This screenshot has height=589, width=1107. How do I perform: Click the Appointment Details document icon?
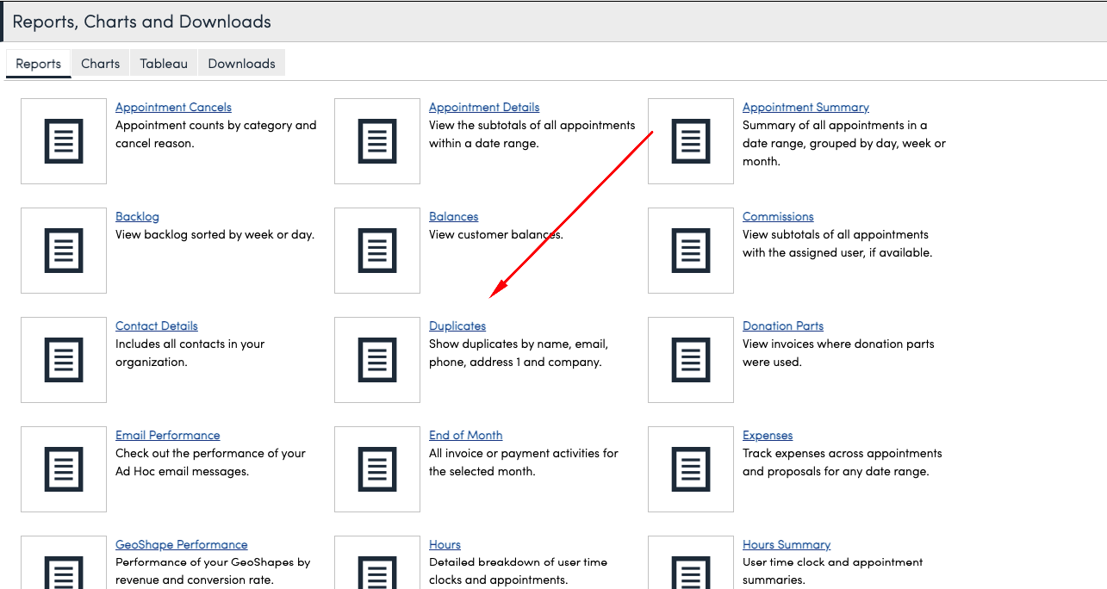[377, 141]
